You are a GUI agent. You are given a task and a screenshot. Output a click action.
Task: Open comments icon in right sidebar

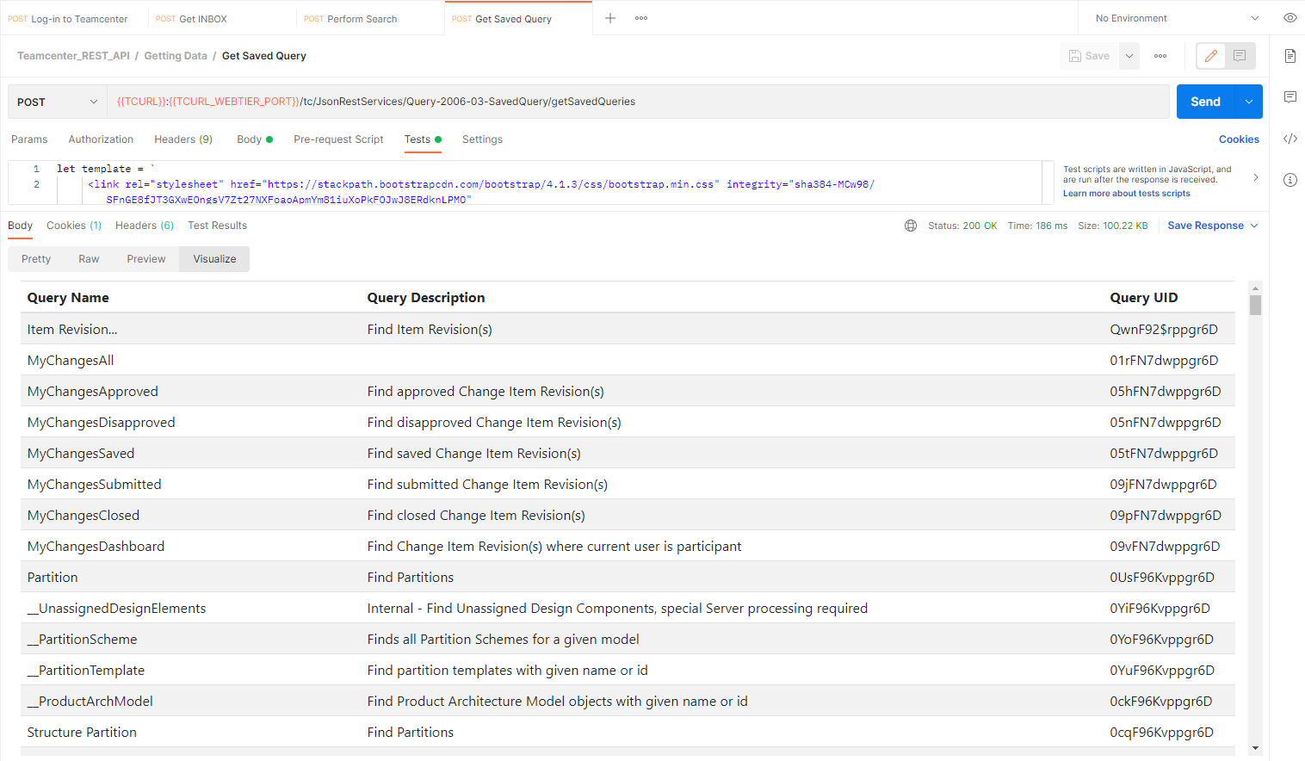[x=1290, y=97]
